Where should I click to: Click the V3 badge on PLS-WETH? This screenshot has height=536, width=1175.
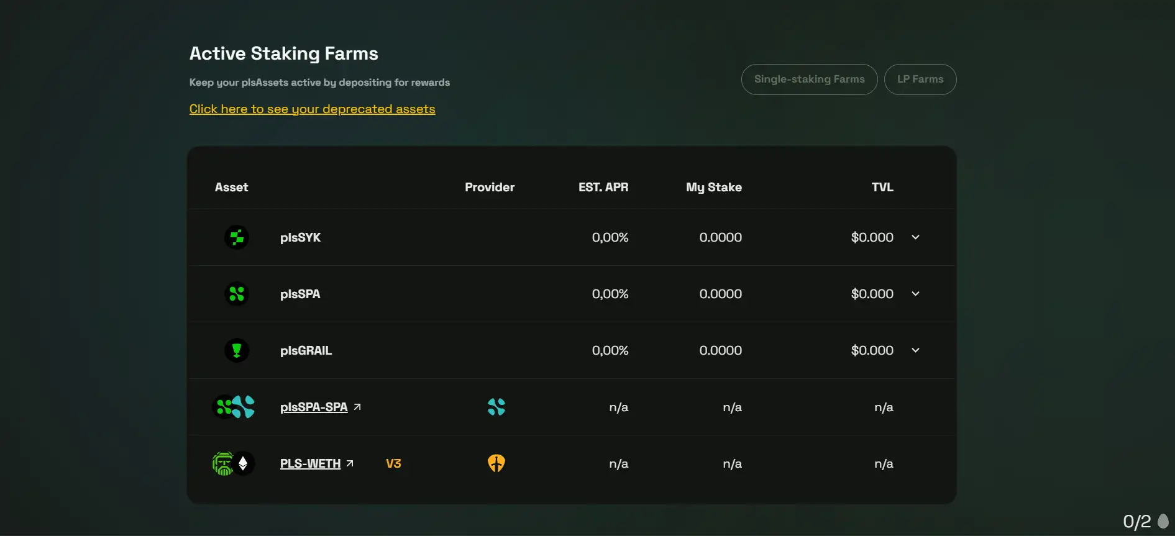point(393,464)
